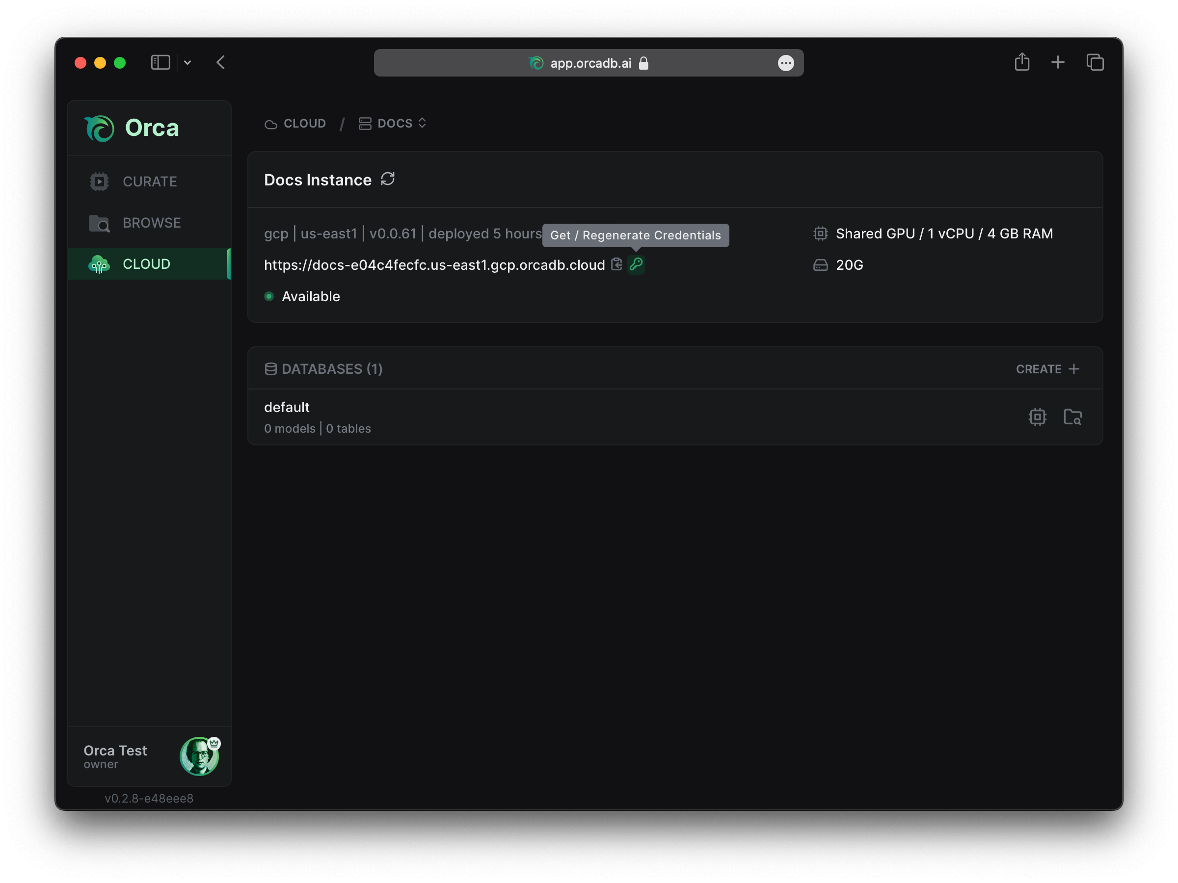Click the gcp | us-east1 | v0.0.61 deployment info

pos(402,234)
